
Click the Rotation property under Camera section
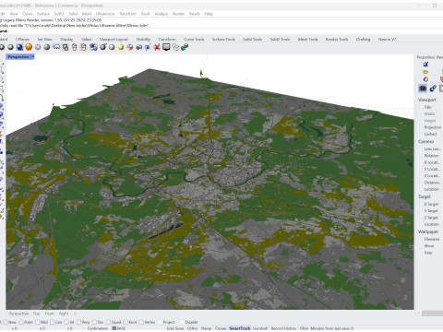[x=431, y=156]
